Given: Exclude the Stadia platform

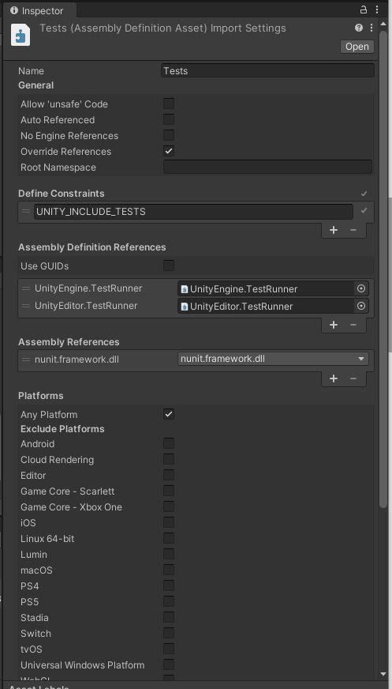Looking at the screenshot, I should (x=169, y=617).
